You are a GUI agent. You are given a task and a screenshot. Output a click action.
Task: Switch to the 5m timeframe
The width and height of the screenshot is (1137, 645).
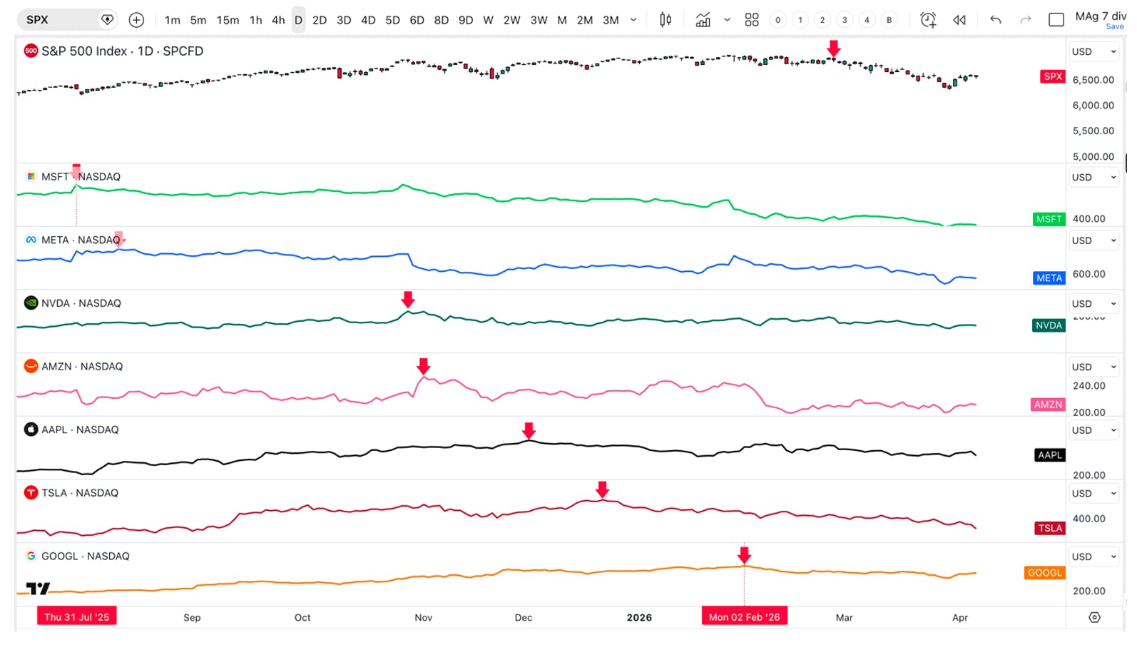point(198,20)
